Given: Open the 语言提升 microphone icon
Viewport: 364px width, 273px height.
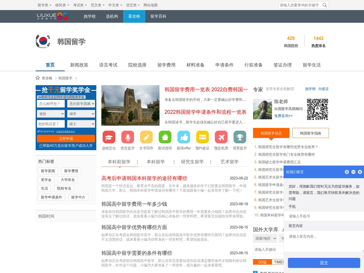Looking at the screenshot, I should [x=128, y=137].
